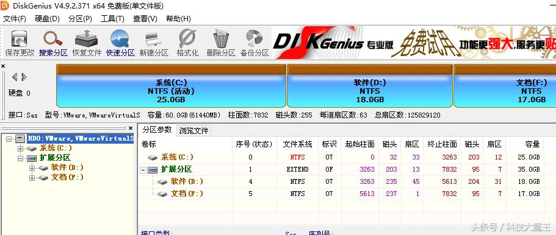Image resolution: width=556 pixels, height=235 pixels.
Task: Expand the 软件(D:) tree node
Action: pos(32,168)
